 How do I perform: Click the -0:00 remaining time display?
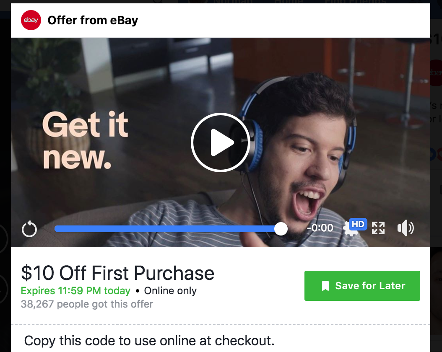pyautogui.click(x=320, y=228)
